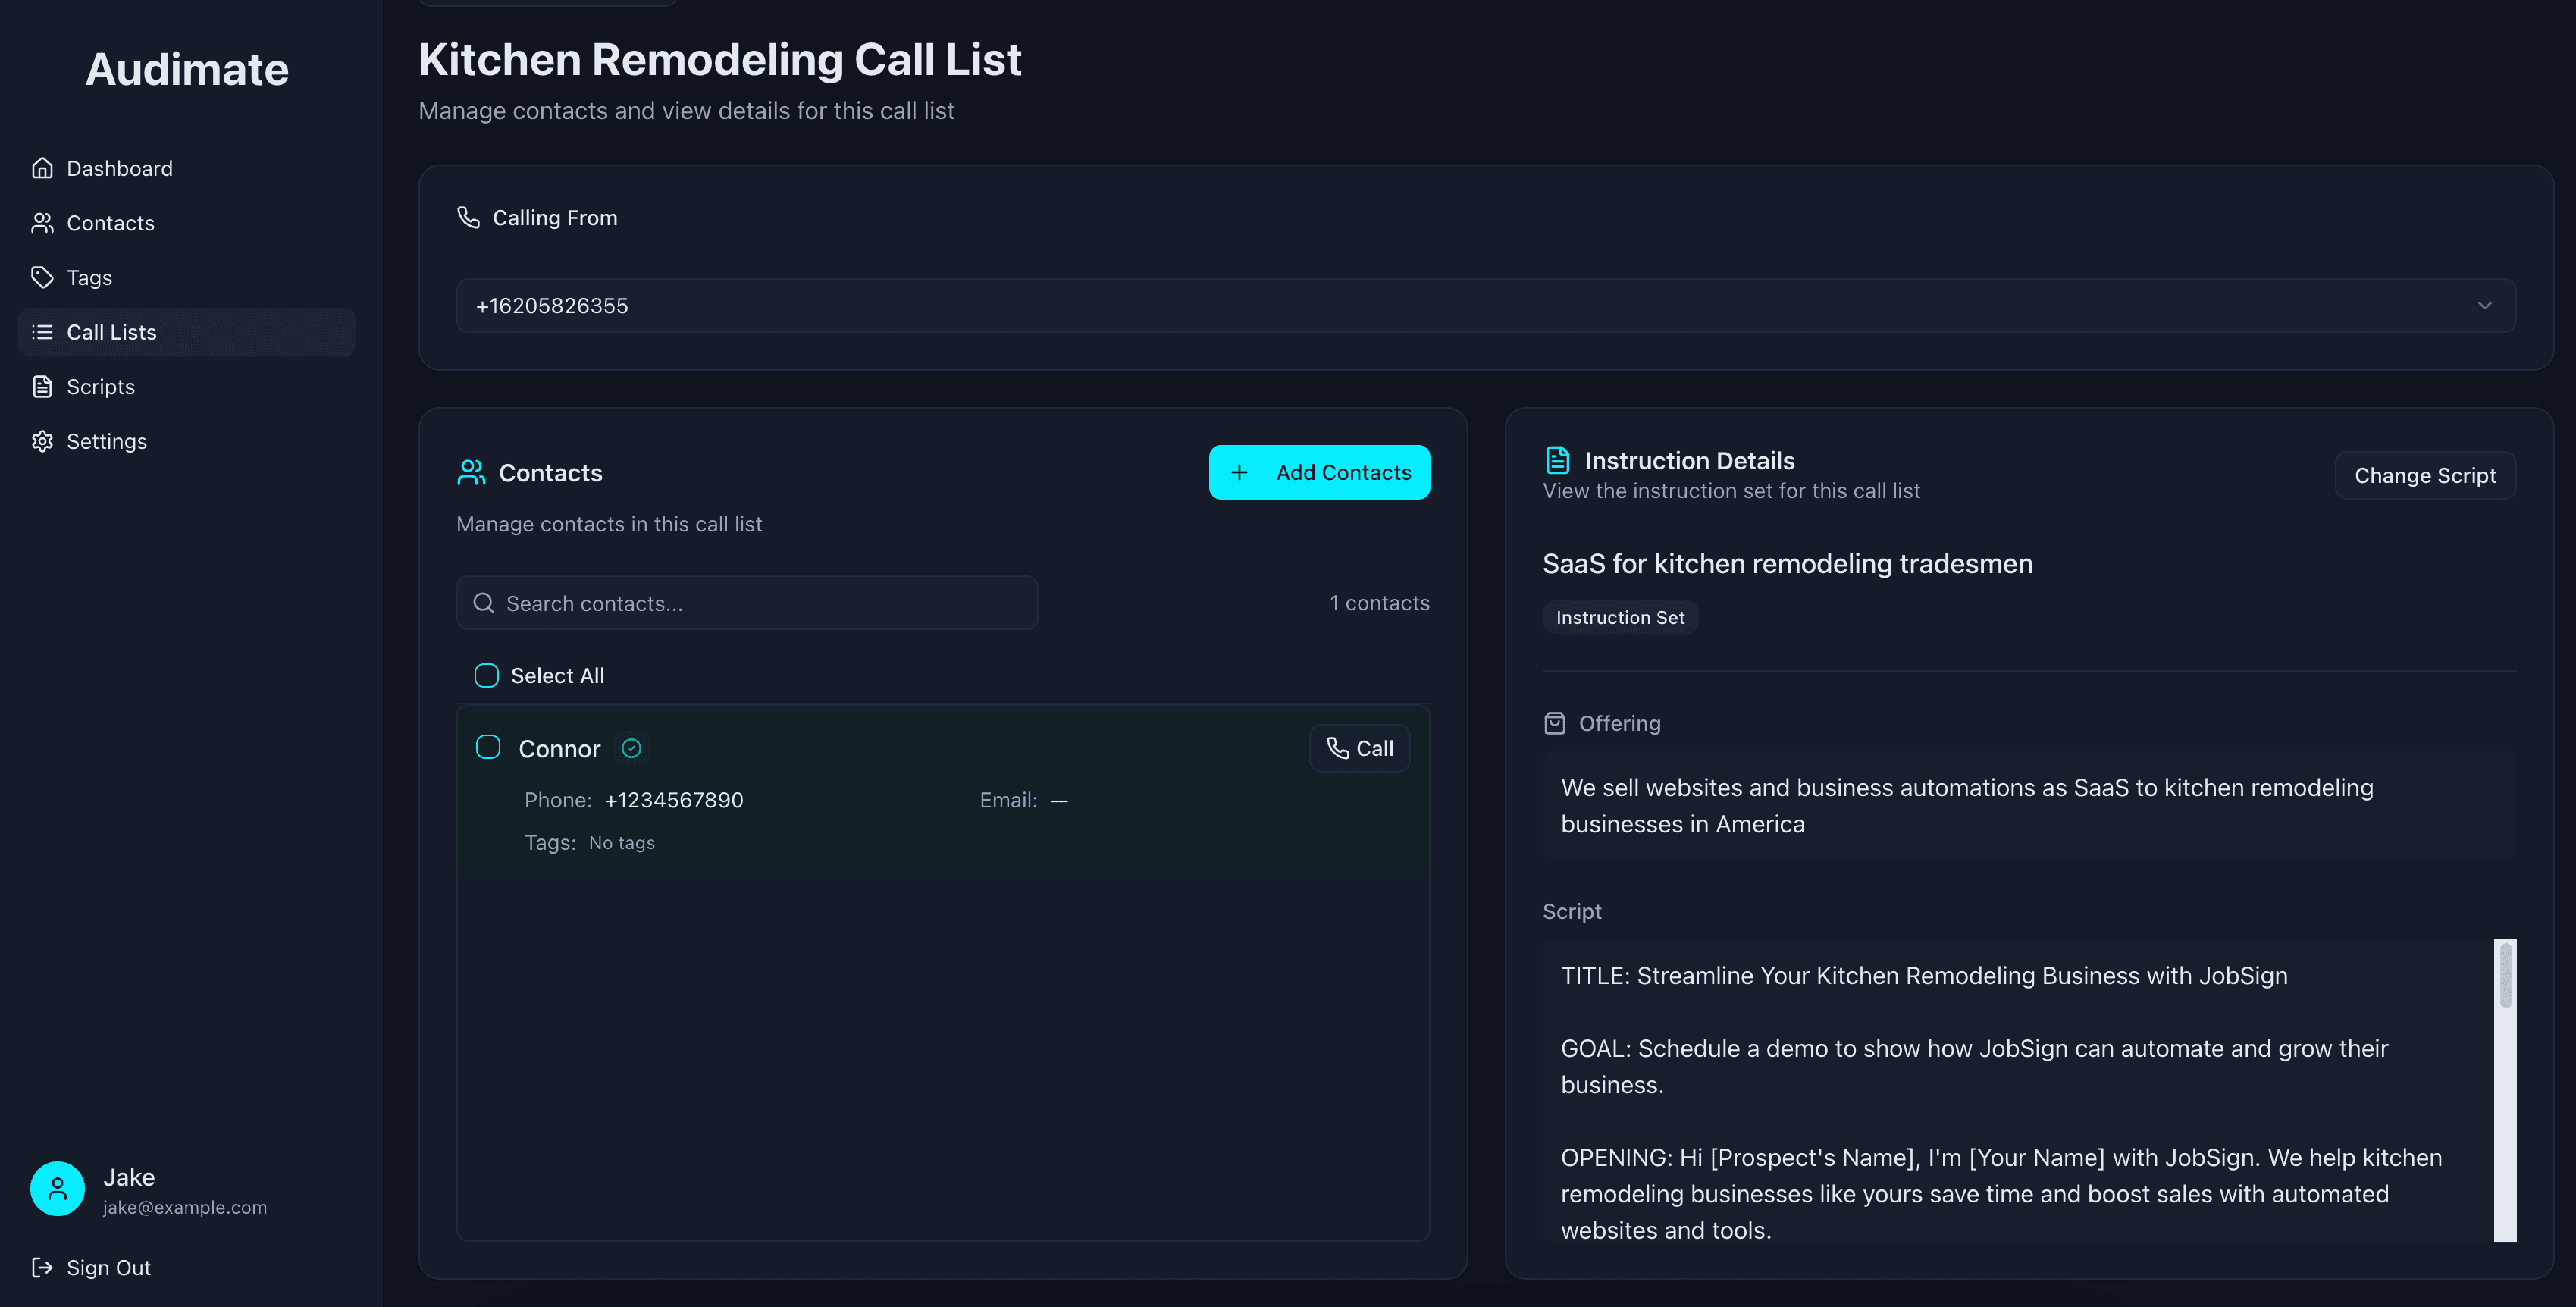Go to Call Lists in sidebar
The height and width of the screenshot is (1307, 2576).
coord(111,332)
